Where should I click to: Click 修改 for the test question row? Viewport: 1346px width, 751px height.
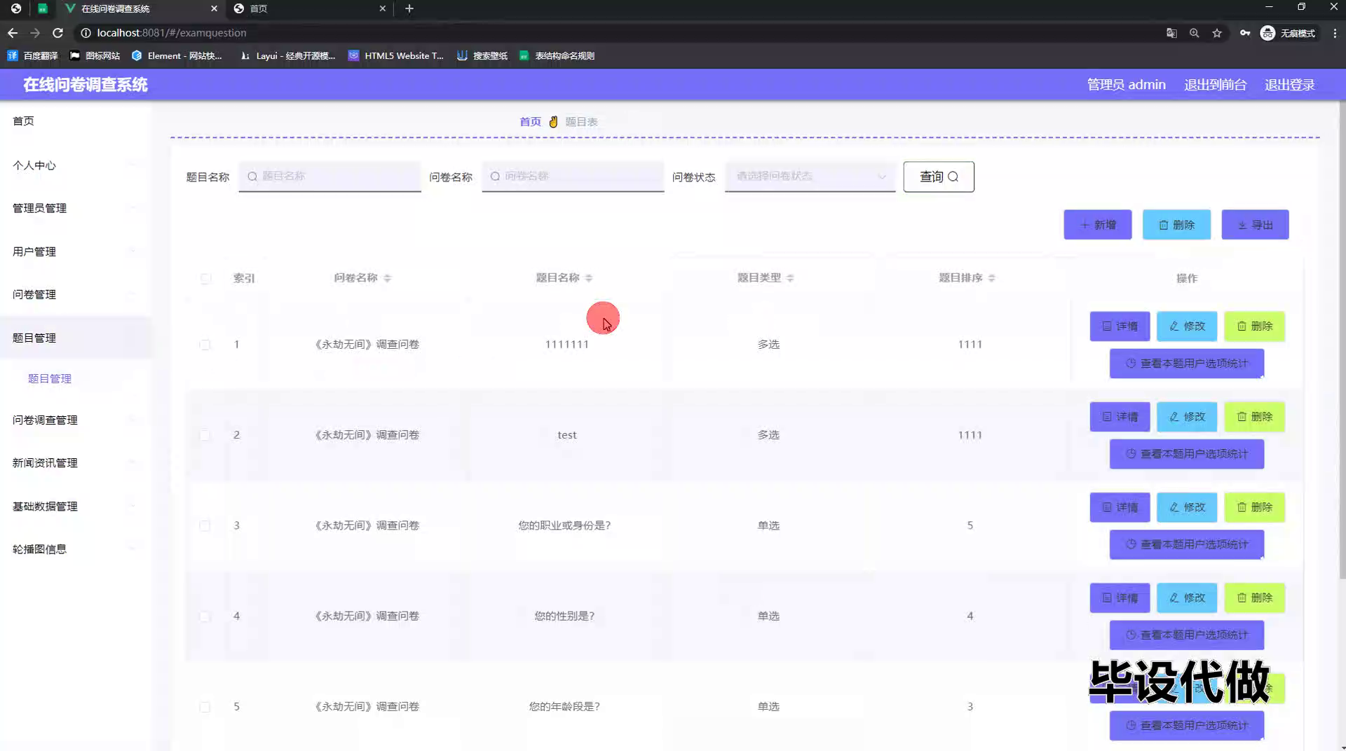[1187, 417]
